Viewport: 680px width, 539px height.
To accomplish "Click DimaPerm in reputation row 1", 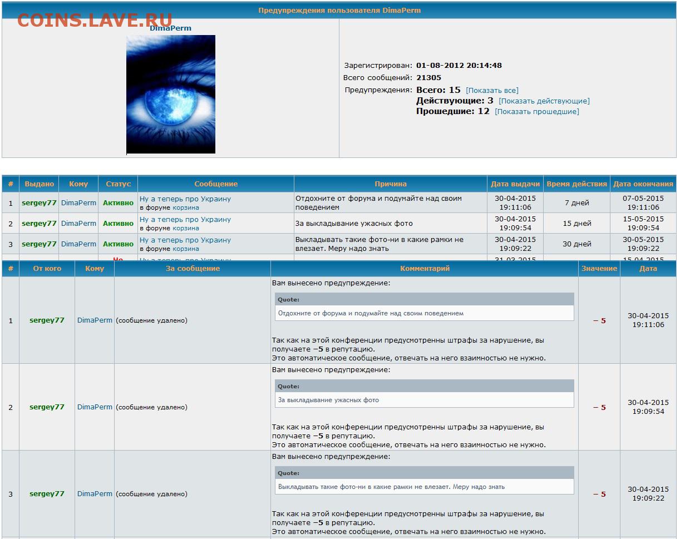I will (95, 320).
